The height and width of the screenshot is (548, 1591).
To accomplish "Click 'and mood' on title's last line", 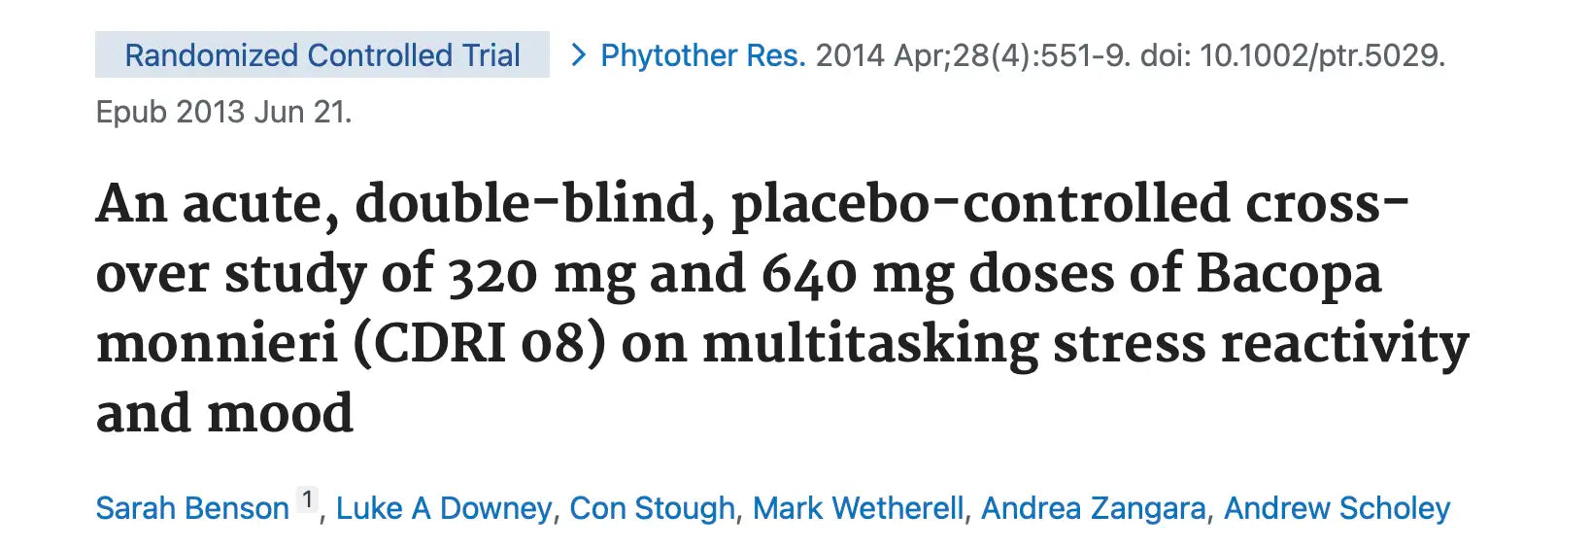I will point(224,414).
